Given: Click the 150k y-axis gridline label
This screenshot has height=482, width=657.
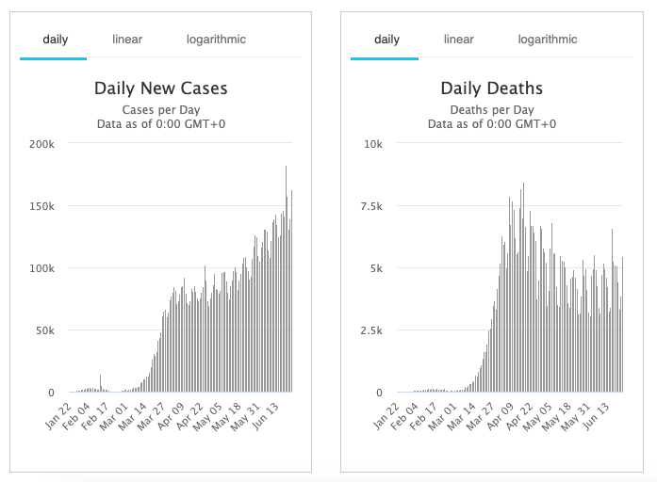Looking at the screenshot, I should click(43, 206).
